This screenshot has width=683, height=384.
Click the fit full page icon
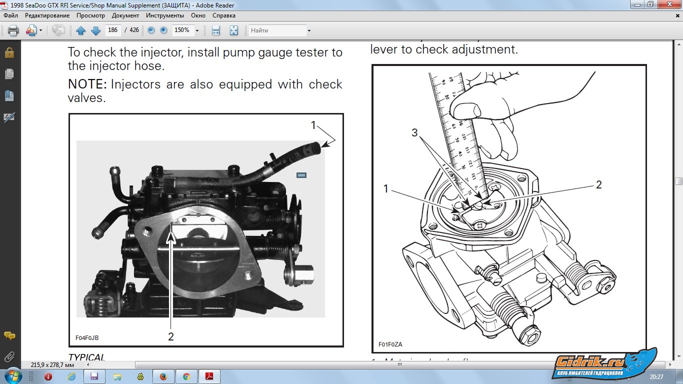233,30
